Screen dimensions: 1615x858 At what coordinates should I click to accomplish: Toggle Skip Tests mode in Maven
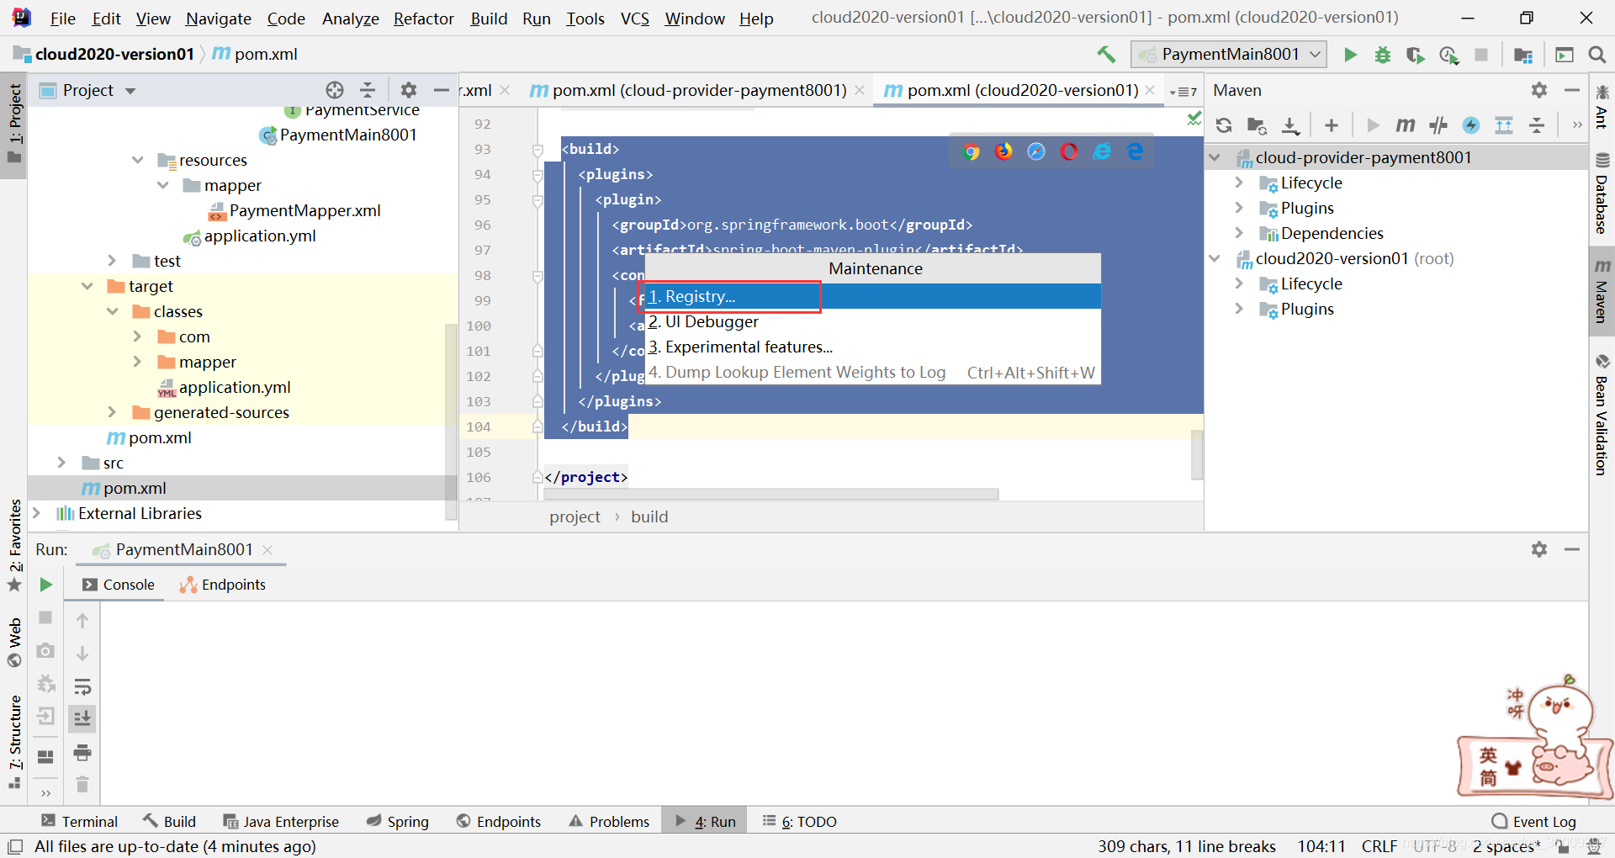(x=1471, y=125)
